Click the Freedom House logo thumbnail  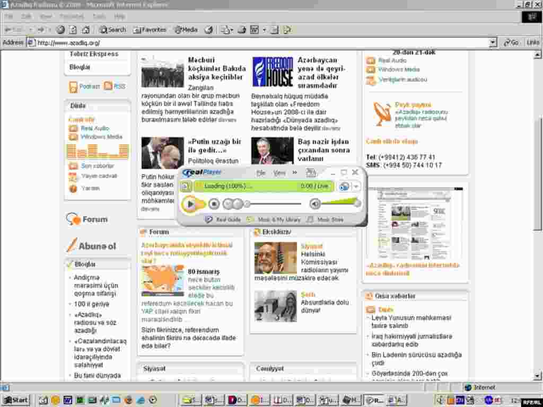[273, 72]
